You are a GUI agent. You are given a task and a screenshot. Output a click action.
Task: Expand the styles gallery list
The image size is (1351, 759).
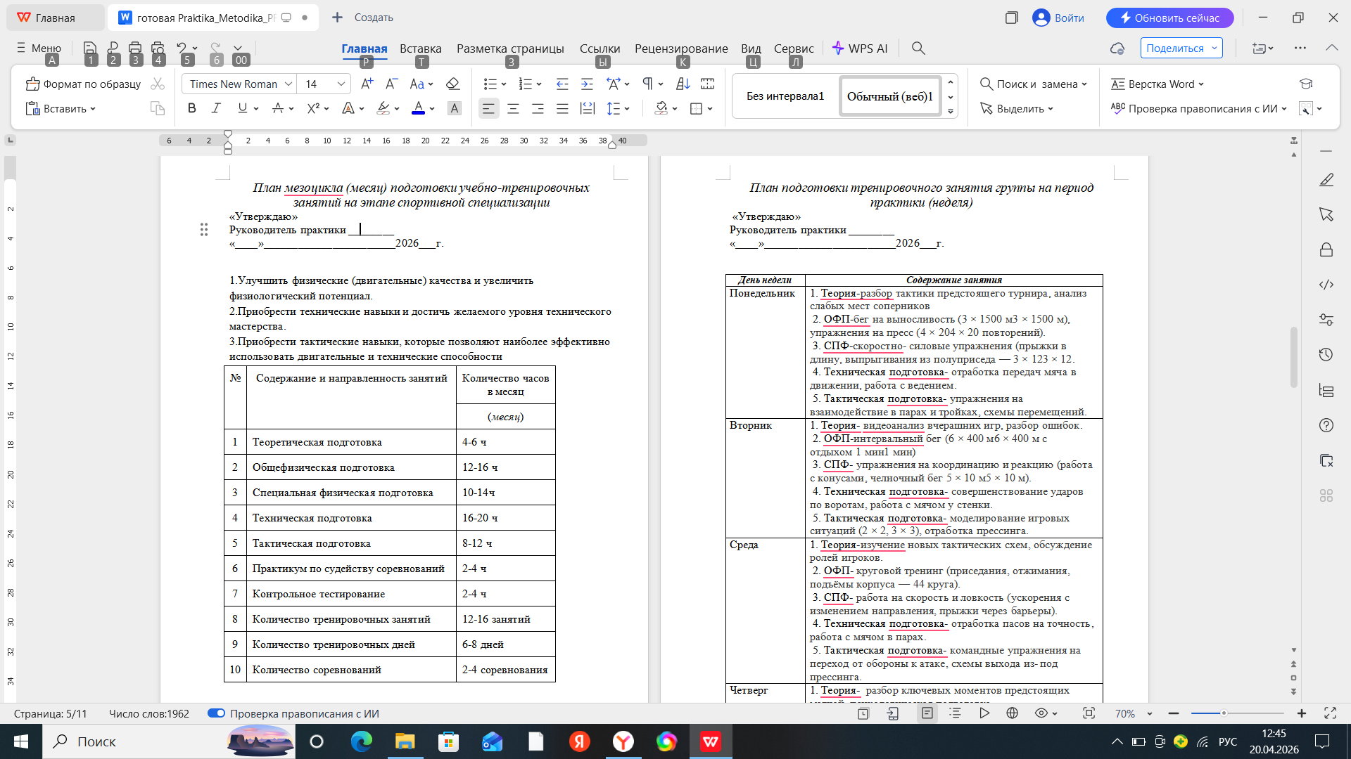point(951,111)
